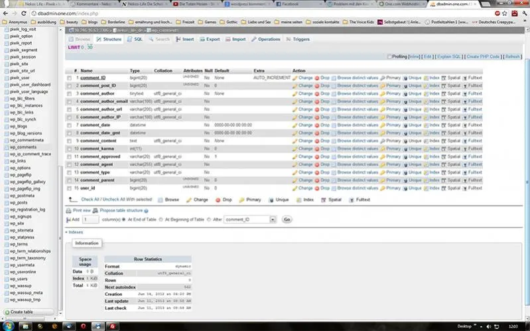Click the table icon beside wp_posts in sidebar

pos(7,203)
